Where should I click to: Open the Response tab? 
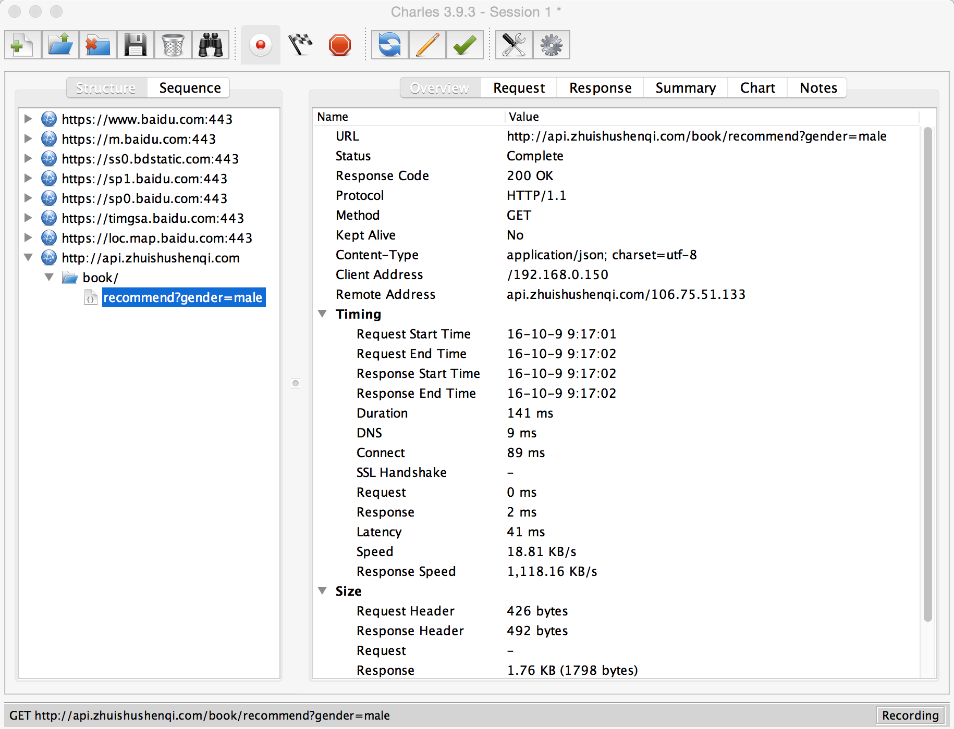point(600,88)
